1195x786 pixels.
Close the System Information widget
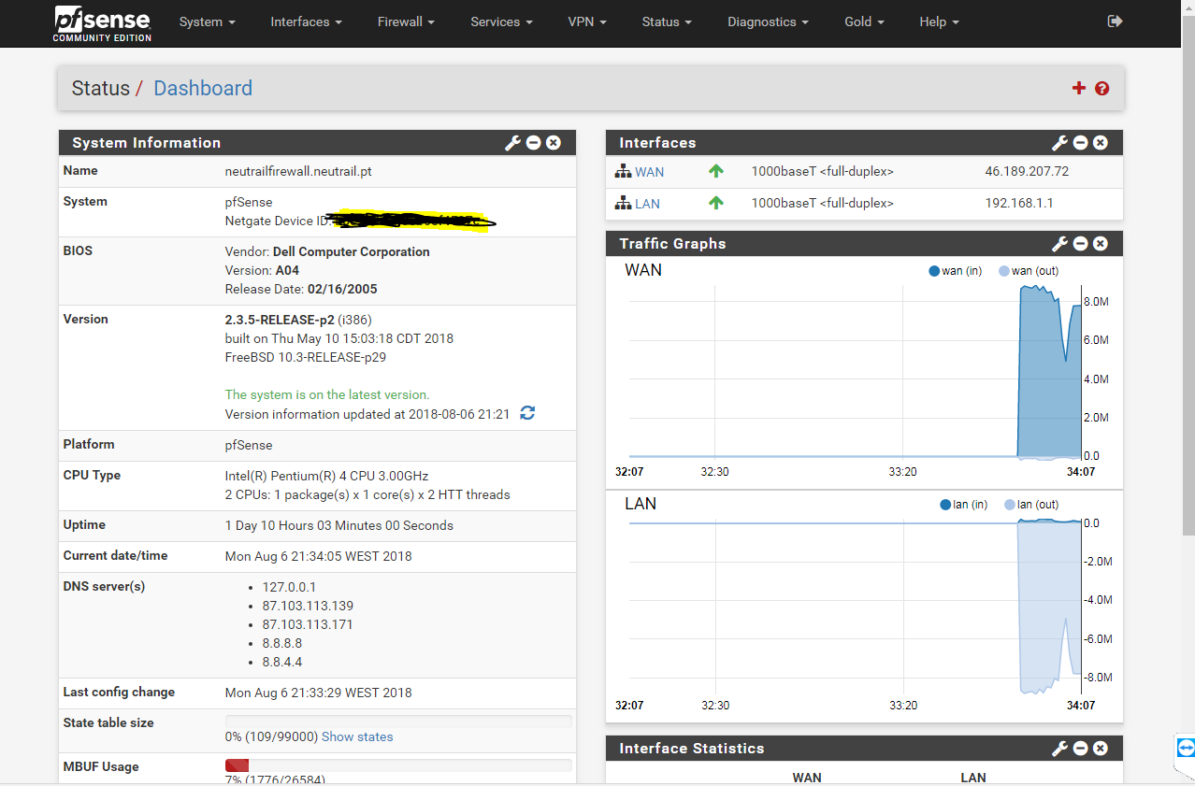554,143
